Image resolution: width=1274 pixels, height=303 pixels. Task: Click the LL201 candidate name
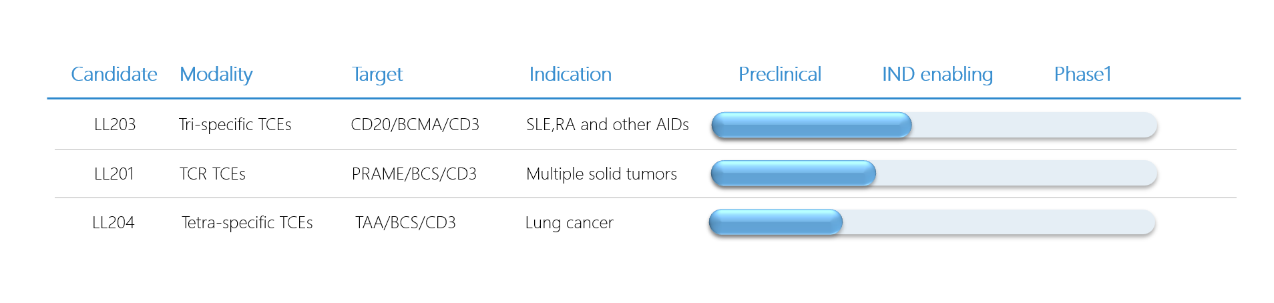(114, 174)
